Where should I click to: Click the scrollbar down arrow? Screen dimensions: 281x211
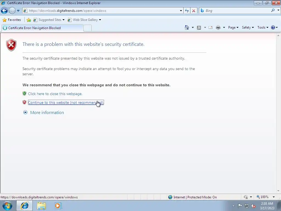(x=278, y=191)
